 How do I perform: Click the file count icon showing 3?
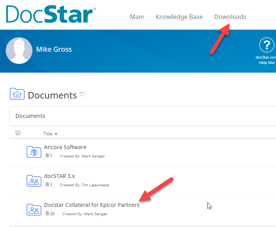click(x=47, y=184)
